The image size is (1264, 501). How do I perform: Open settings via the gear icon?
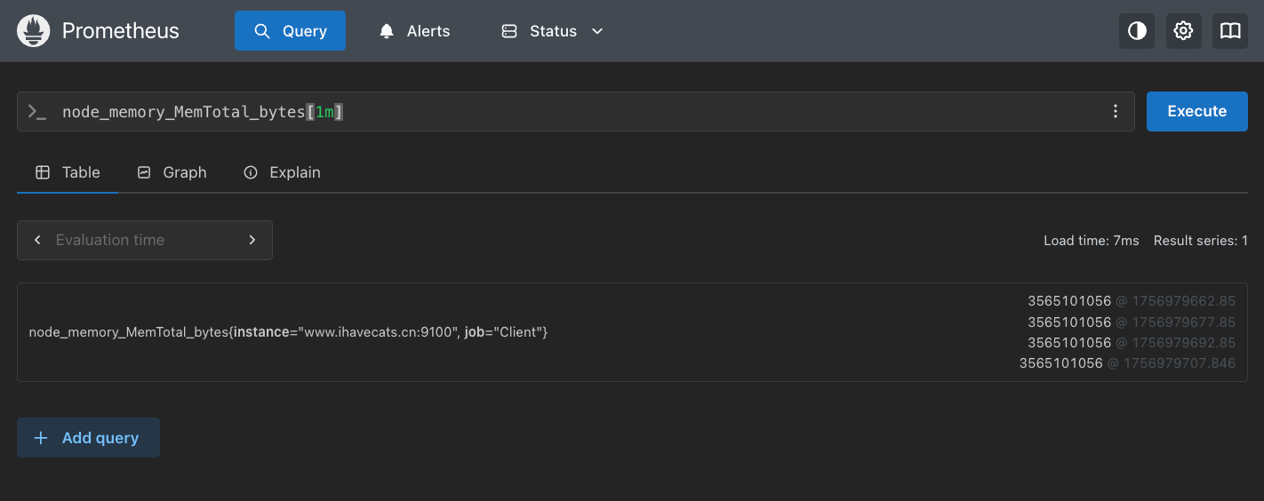(1183, 31)
